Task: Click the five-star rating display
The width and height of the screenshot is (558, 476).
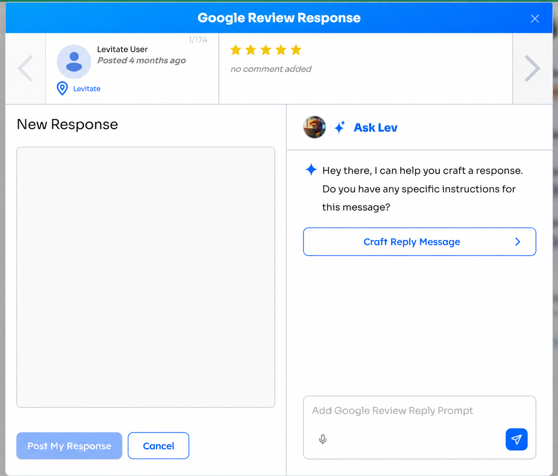Action: pyautogui.click(x=266, y=50)
